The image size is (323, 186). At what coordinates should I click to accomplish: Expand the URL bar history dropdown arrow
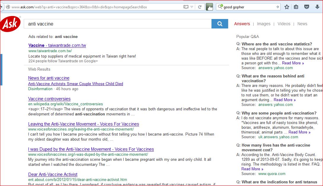[192, 7]
